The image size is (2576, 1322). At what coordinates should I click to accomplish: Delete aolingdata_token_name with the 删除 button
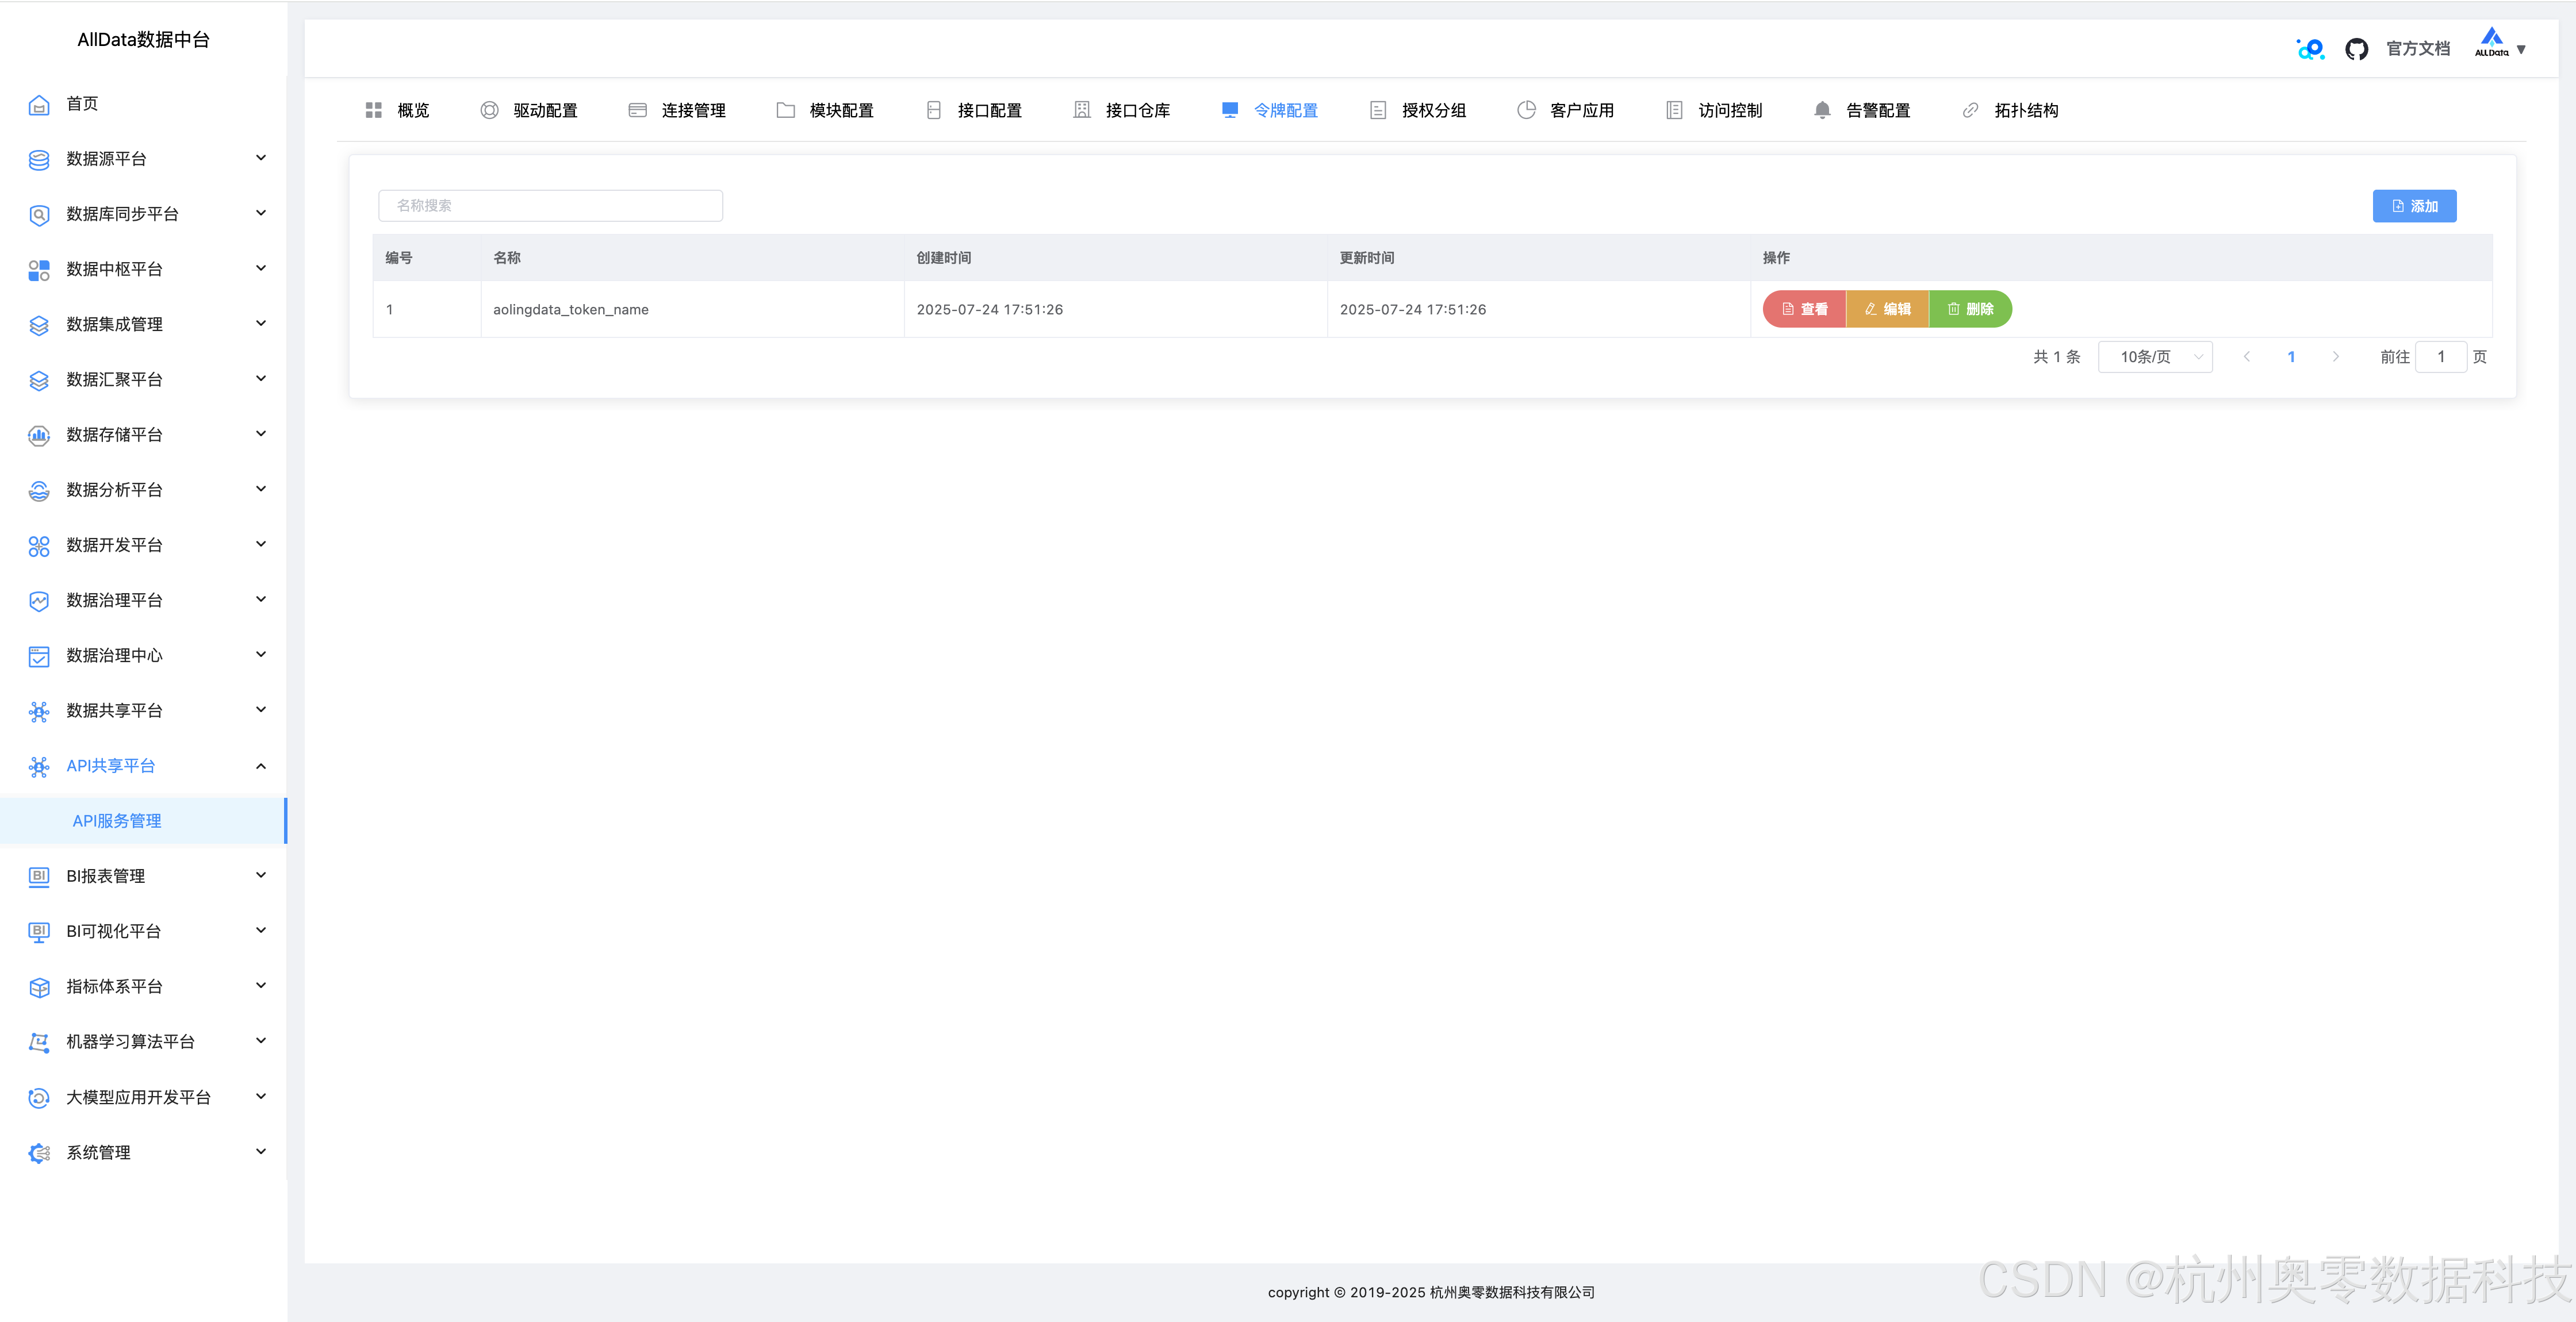[1970, 309]
